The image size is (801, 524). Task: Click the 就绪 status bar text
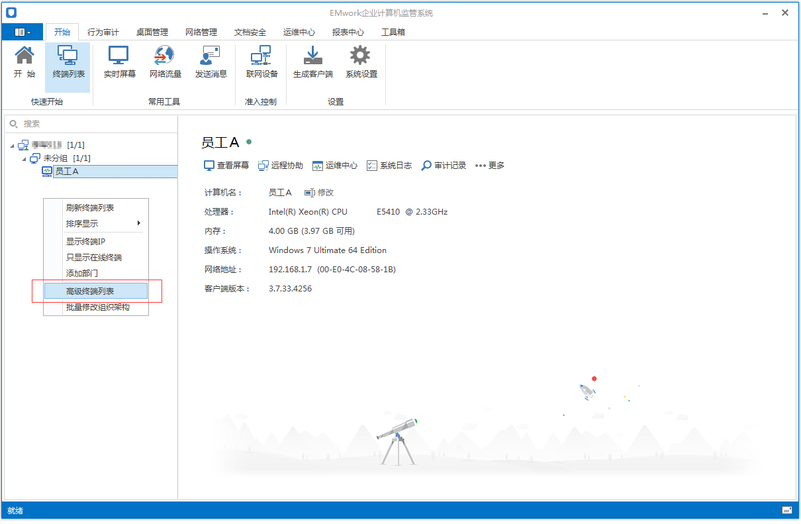coord(15,511)
